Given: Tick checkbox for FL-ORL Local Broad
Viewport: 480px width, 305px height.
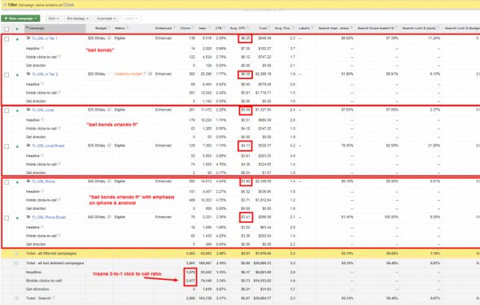Looking at the screenshot, I should point(7,146).
